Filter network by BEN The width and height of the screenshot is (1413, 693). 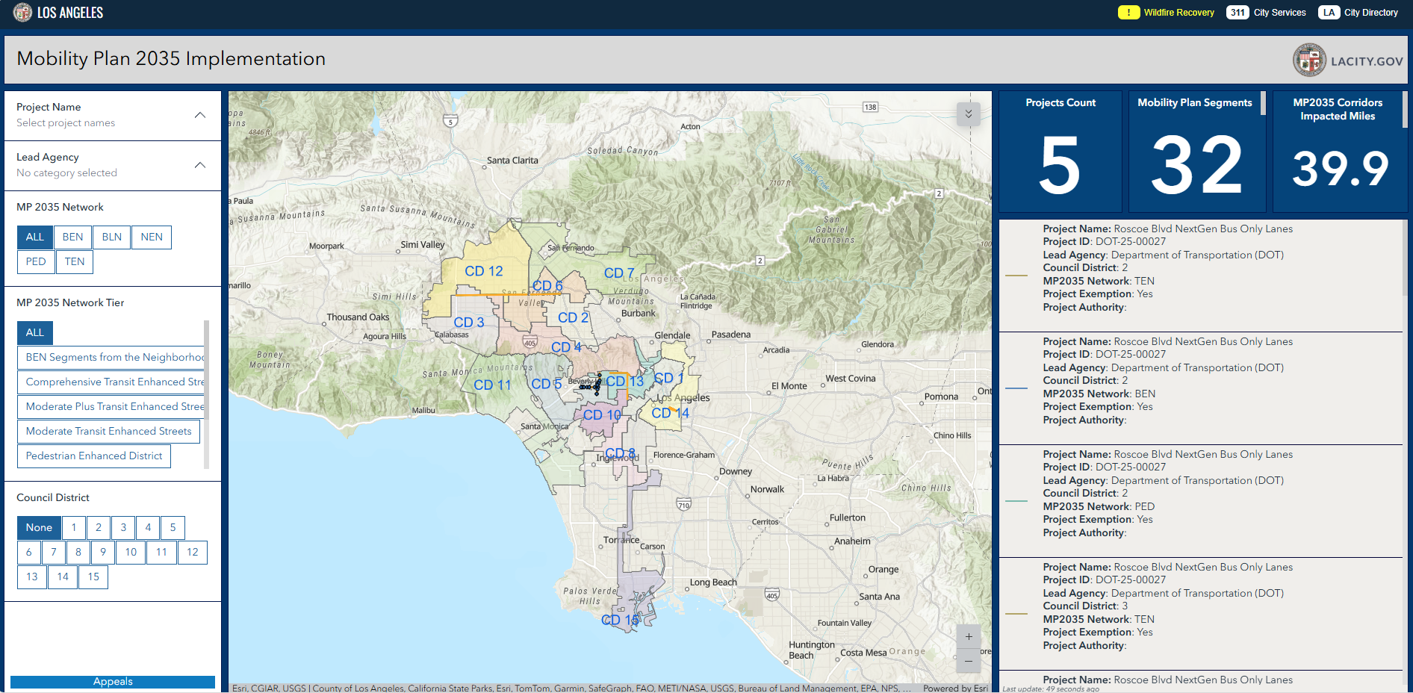click(73, 237)
